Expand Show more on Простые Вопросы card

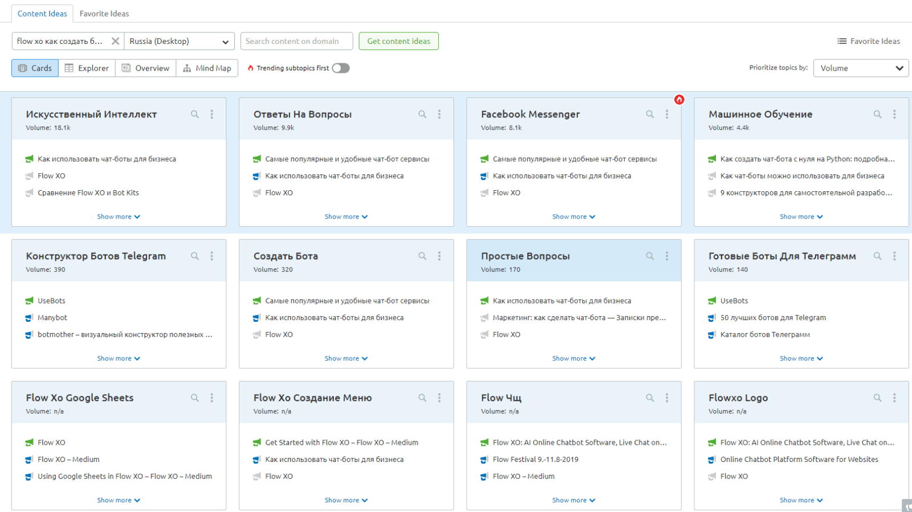[x=573, y=359]
